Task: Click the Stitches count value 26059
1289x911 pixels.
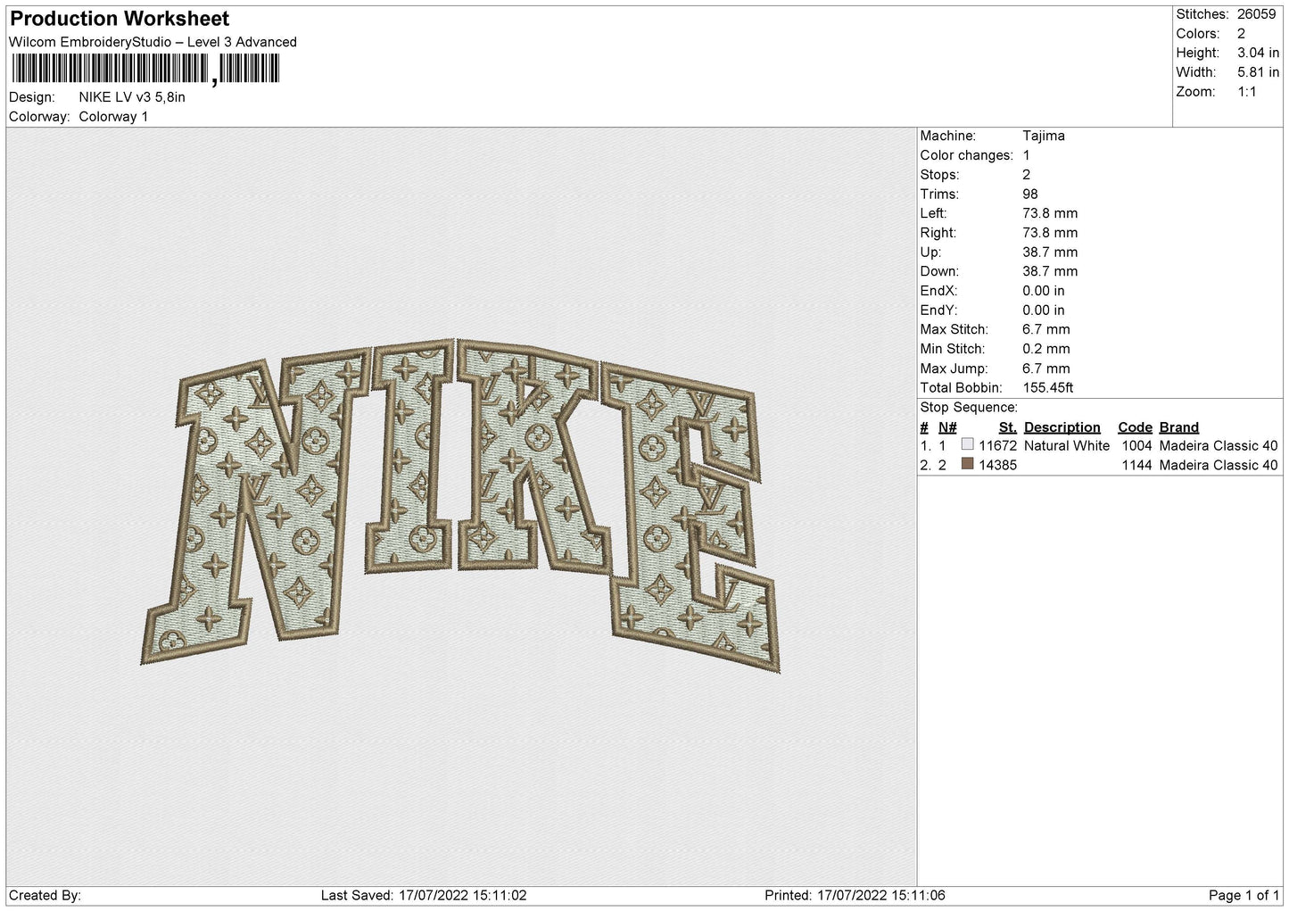Action: (x=1256, y=14)
